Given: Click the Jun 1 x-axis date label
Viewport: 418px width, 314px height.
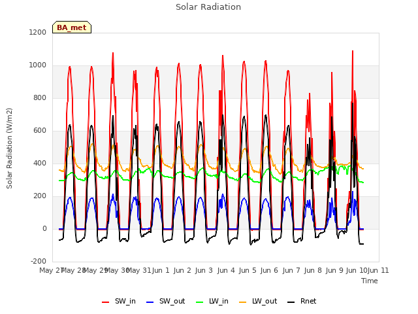Looking at the screenshot, I should [x=161, y=270].
